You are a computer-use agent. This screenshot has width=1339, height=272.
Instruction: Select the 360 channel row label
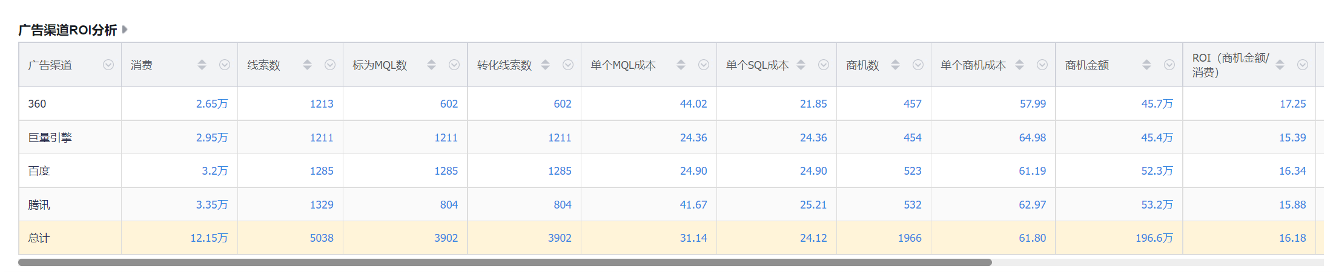click(x=37, y=104)
